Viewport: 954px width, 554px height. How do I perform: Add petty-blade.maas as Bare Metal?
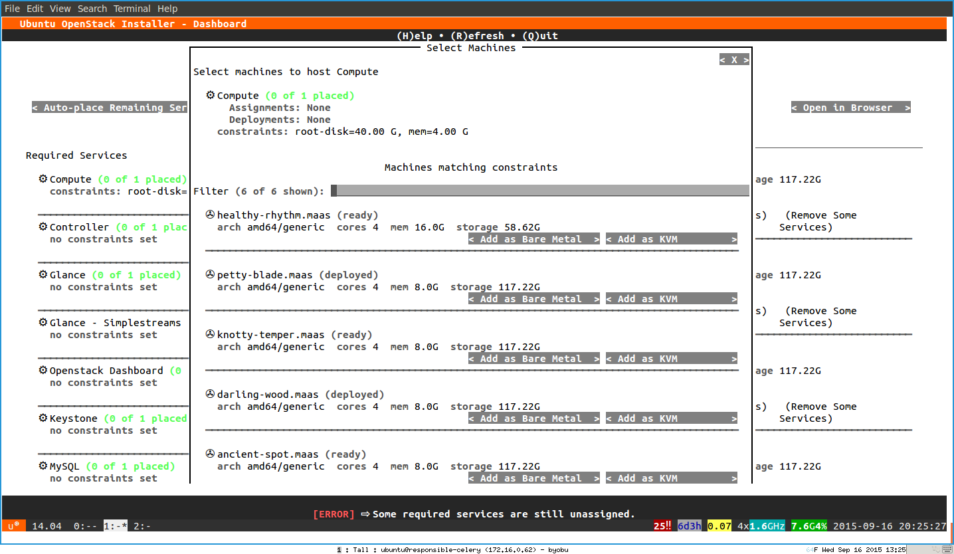[x=534, y=299]
